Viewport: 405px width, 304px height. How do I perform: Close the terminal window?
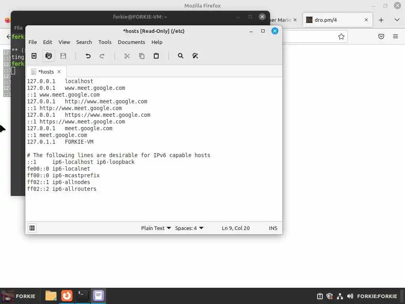pos(262,17)
